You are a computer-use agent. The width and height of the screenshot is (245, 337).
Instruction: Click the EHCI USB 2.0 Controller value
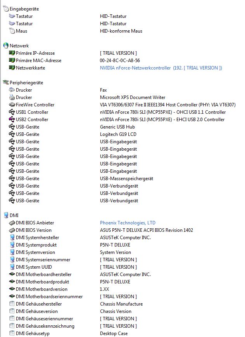point(162,120)
